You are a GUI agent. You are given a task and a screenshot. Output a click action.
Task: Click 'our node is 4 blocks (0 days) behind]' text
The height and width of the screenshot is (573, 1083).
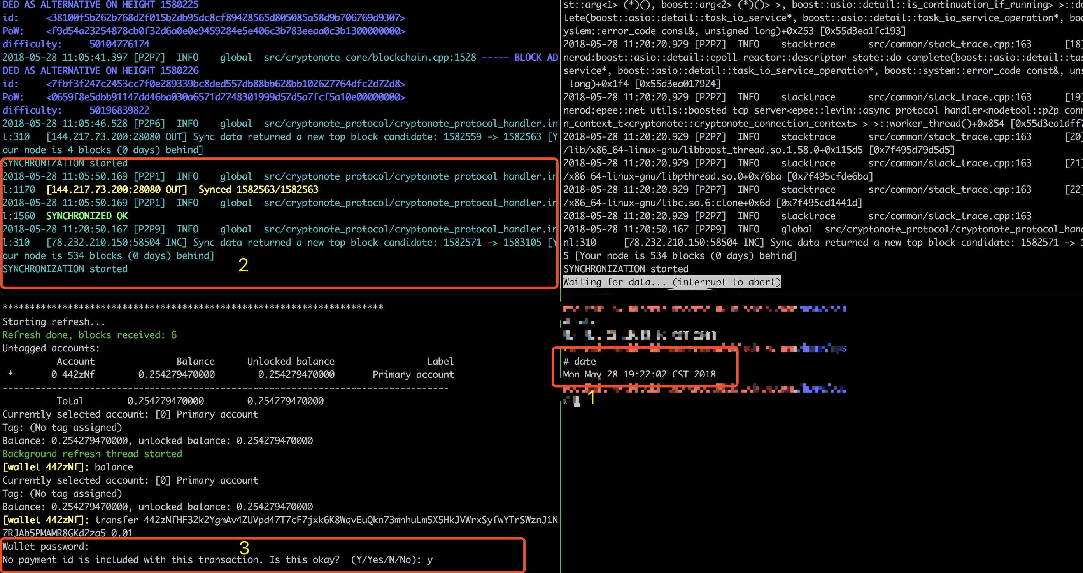103,150
